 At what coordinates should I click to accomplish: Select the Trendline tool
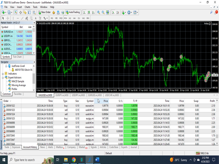coord(22,18)
